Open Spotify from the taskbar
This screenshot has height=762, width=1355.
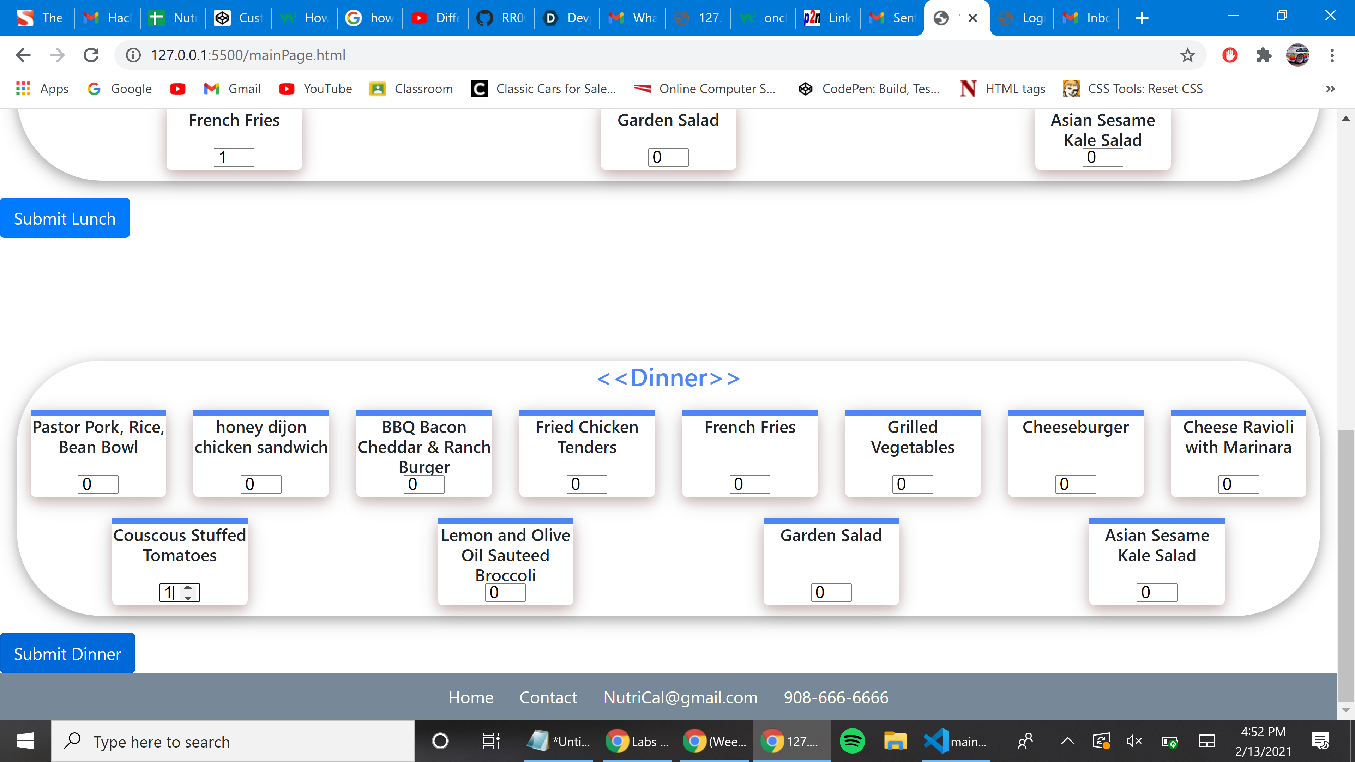click(x=852, y=741)
